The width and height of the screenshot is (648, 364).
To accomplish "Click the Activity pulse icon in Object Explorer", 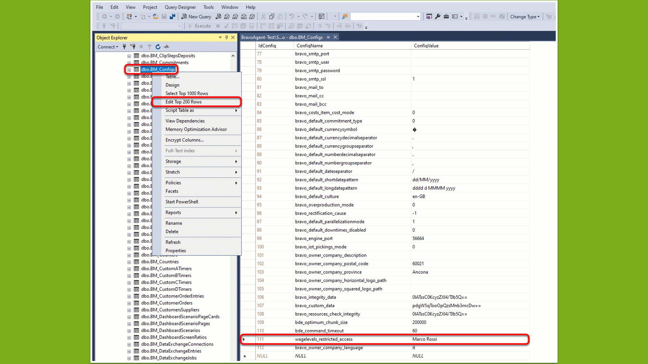I will (x=166, y=47).
